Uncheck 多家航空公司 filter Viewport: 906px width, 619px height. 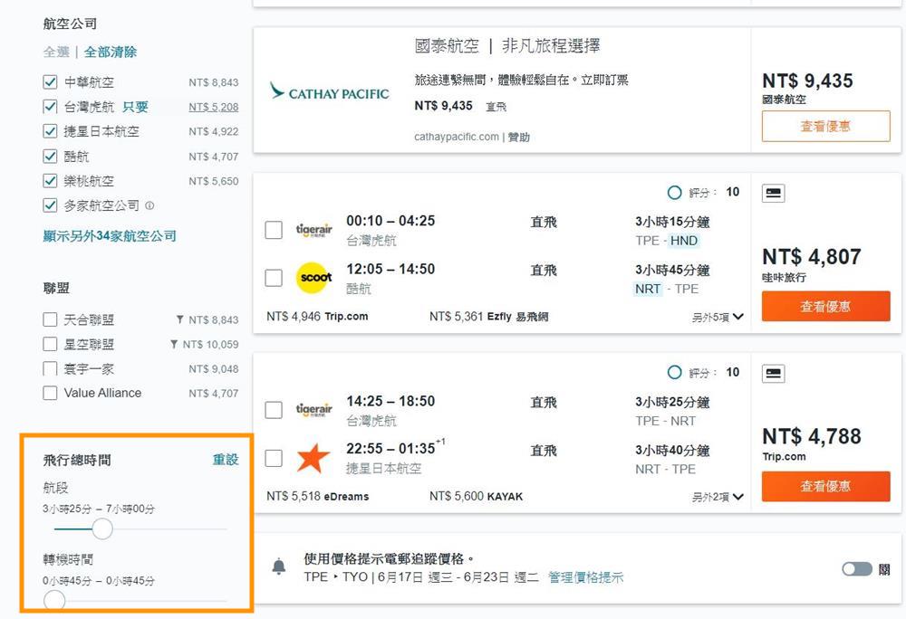point(50,205)
